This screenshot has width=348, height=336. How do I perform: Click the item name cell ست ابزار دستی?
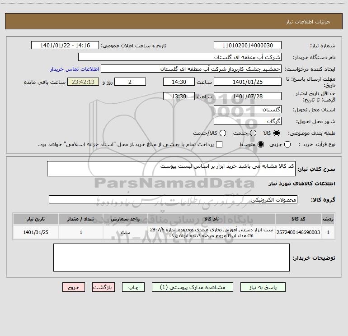point(212,232)
